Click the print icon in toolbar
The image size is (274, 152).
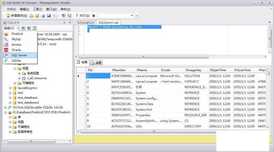(43, 16)
